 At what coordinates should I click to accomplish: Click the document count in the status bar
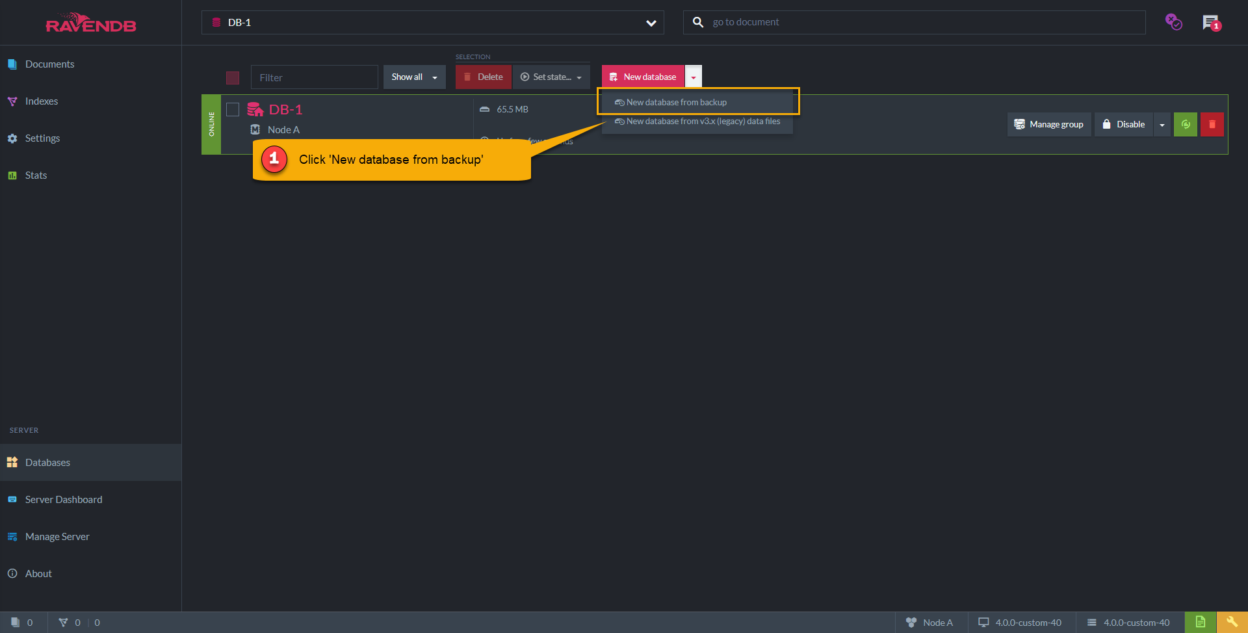[x=23, y=623]
